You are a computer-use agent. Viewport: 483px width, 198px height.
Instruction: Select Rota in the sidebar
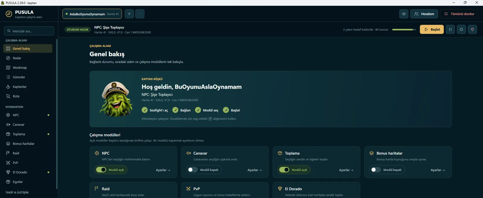click(x=28, y=96)
